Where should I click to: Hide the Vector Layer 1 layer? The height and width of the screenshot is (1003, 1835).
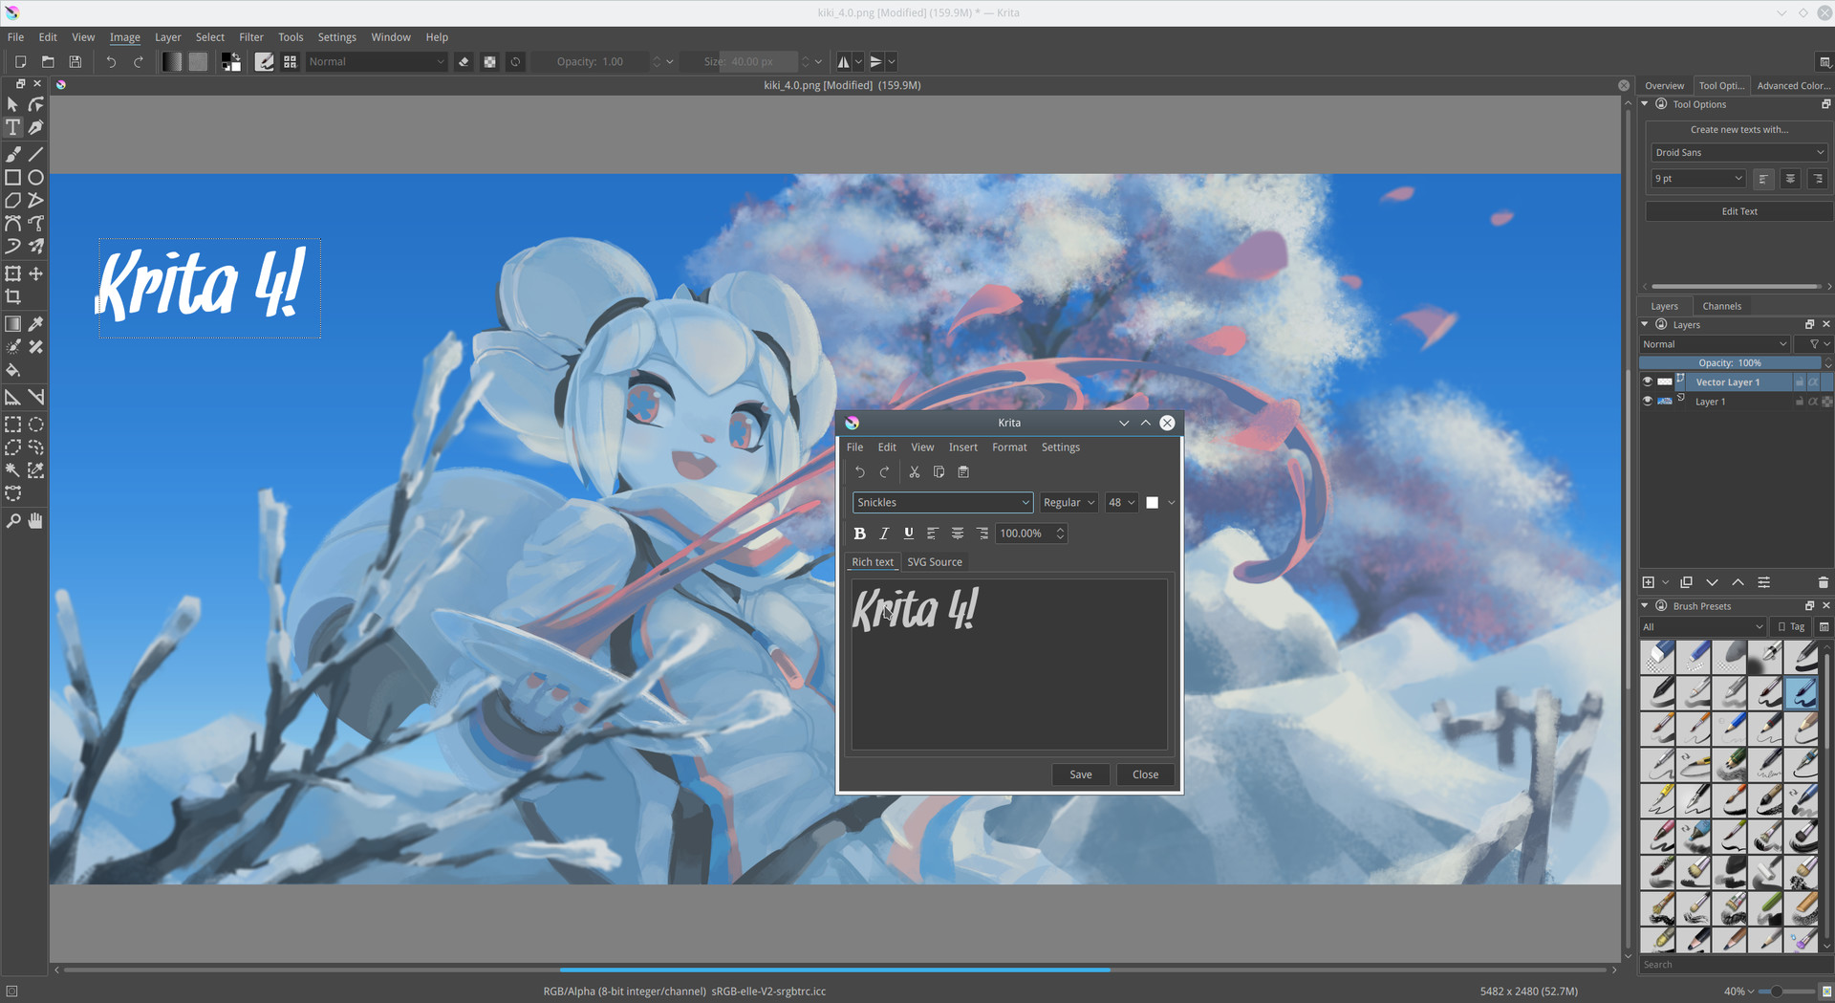(x=1647, y=382)
